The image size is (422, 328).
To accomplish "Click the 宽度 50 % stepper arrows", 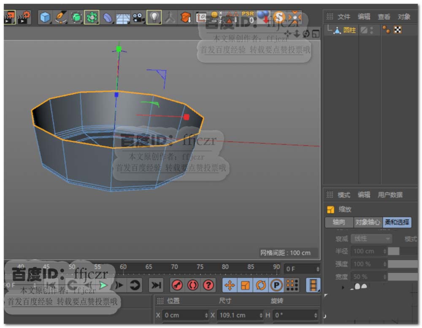I will pos(384,277).
